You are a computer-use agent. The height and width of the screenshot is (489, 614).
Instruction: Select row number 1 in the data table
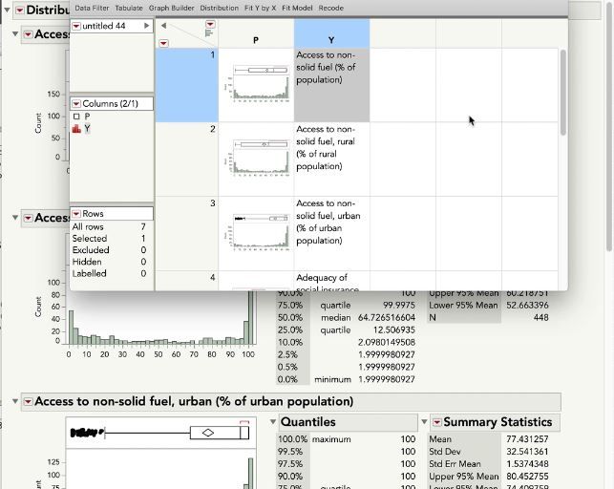[187, 85]
